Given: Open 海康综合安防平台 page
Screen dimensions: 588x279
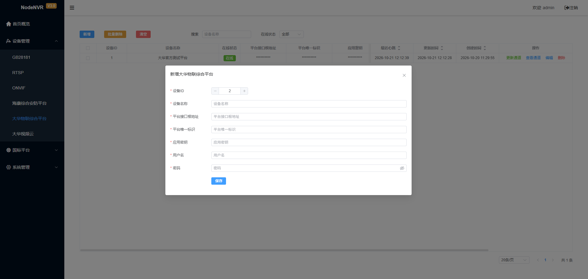Looking at the screenshot, I should click(32, 103).
